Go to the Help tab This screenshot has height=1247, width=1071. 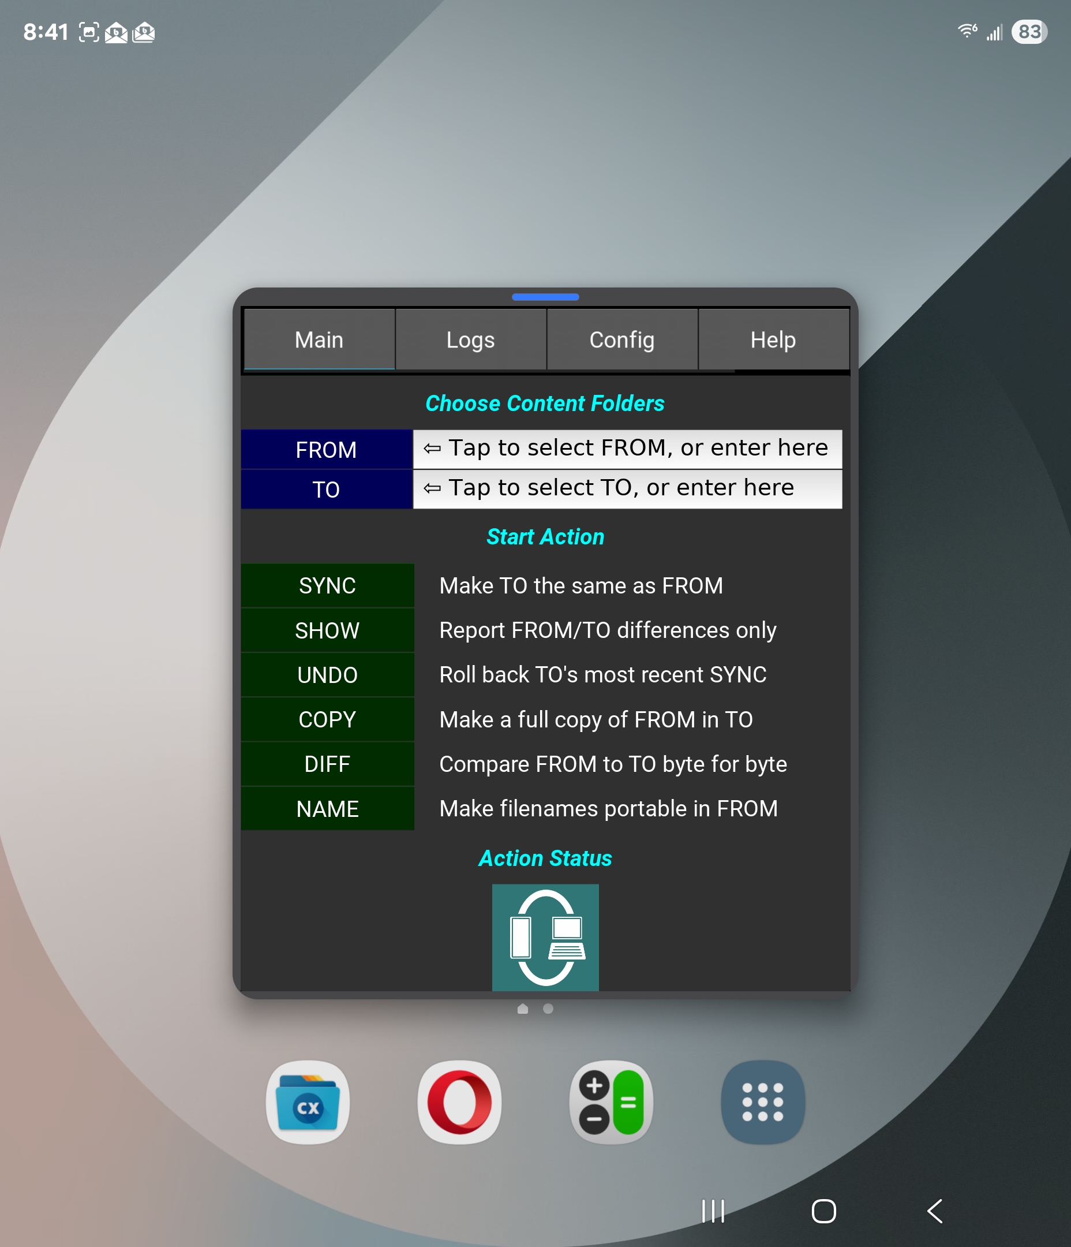[x=773, y=340]
